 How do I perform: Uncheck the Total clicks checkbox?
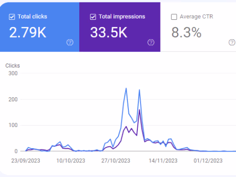click(12, 17)
